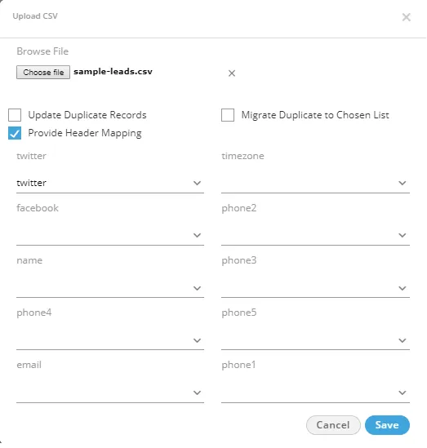Expand the phone2 mapping dropdown

click(x=315, y=235)
